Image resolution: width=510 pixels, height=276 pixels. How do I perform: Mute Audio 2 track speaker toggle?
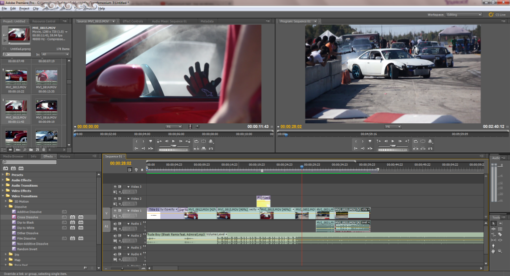point(115,236)
